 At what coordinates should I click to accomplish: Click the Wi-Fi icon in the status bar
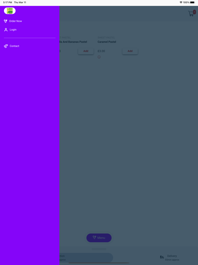coord(181,2)
